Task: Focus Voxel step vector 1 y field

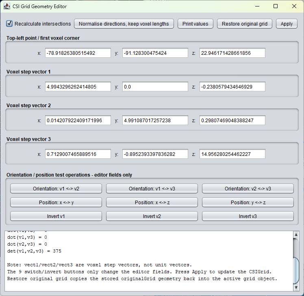Action: coord(155,86)
